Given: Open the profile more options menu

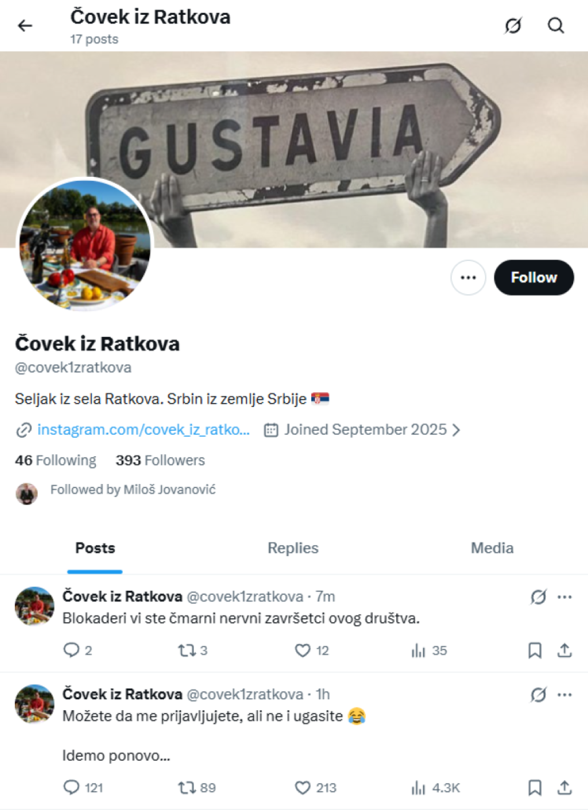Looking at the screenshot, I should coord(468,278).
